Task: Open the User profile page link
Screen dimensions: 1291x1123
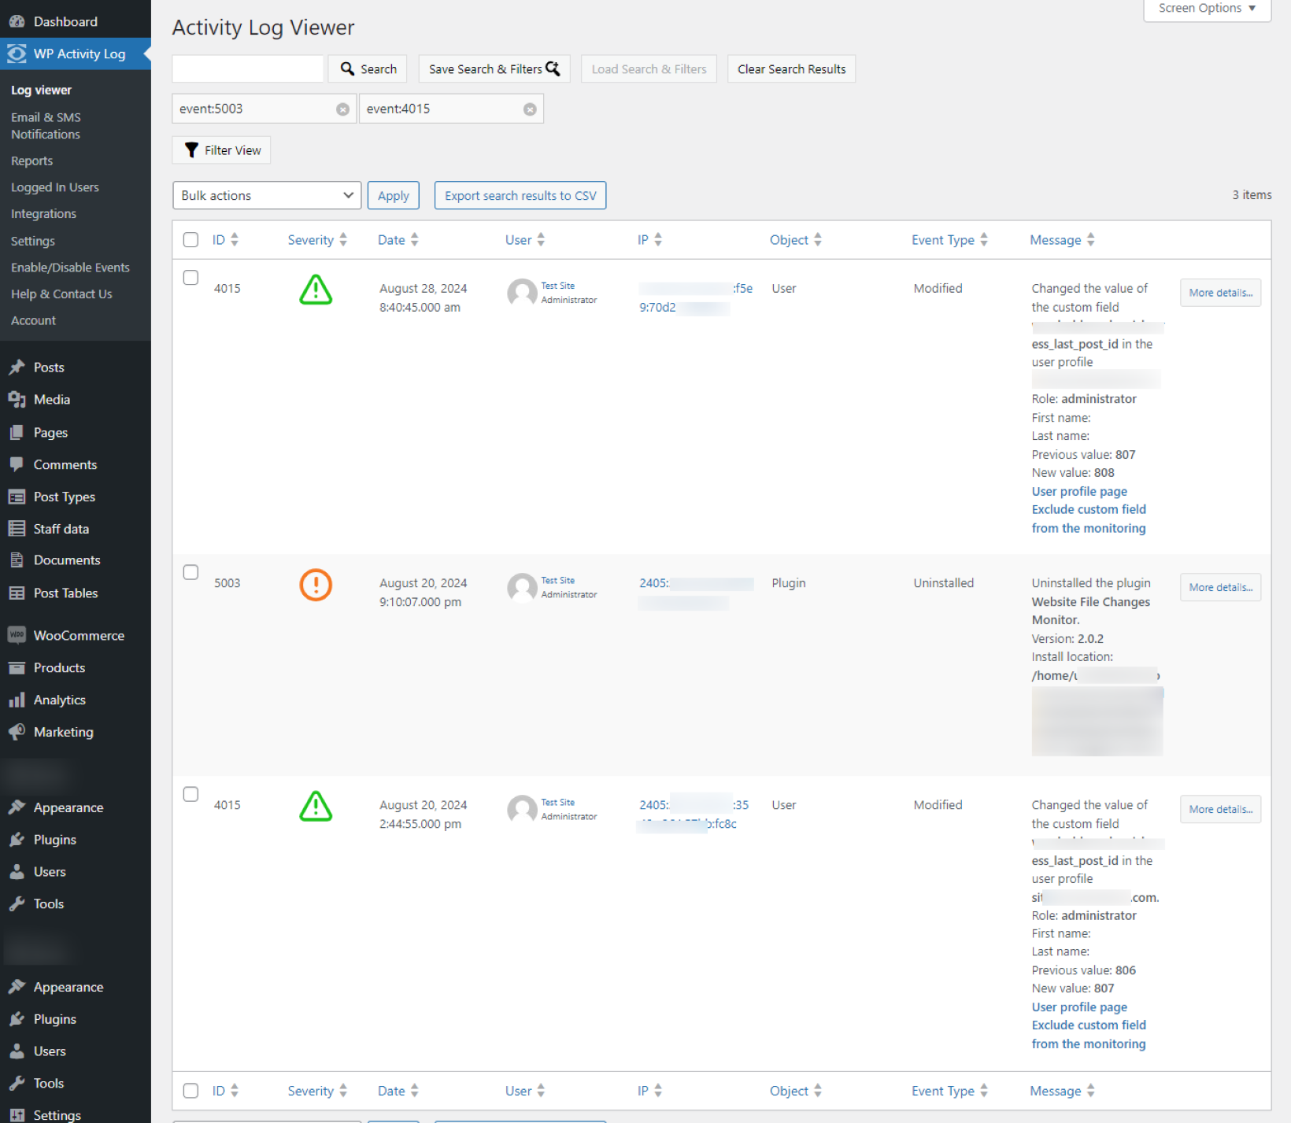Action: [x=1078, y=491]
